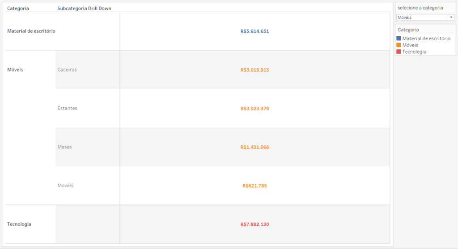Screen dimensions: 458x249
Task: Select the Cadeiras subcategory label
Action: click(67, 70)
